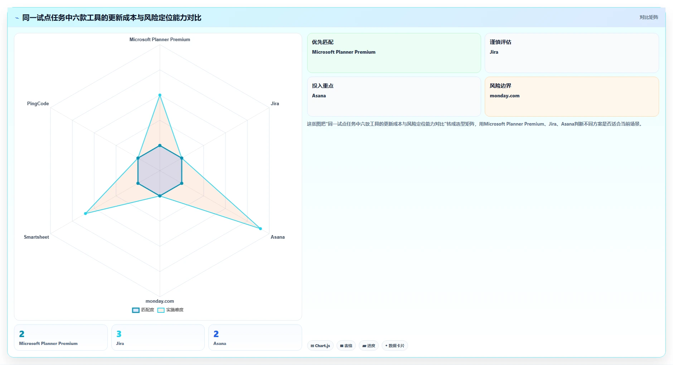Click the Jira radar axis label

275,103
